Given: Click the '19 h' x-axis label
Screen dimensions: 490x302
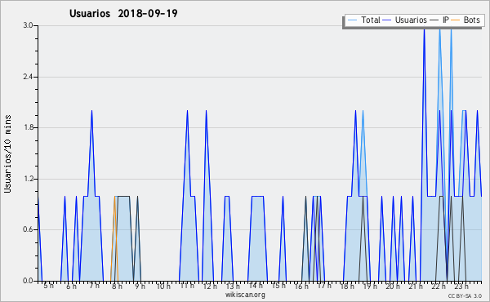Looking at the screenshot, I should click(370, 286).
